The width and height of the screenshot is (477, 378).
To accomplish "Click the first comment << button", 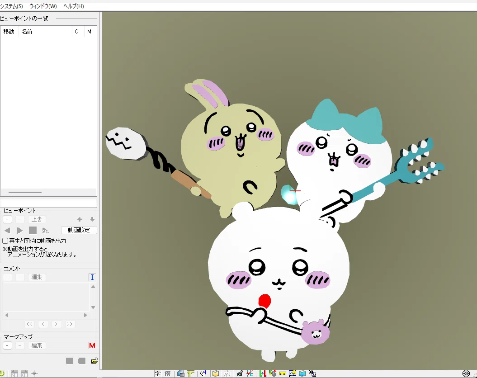I will pos(29,324).
